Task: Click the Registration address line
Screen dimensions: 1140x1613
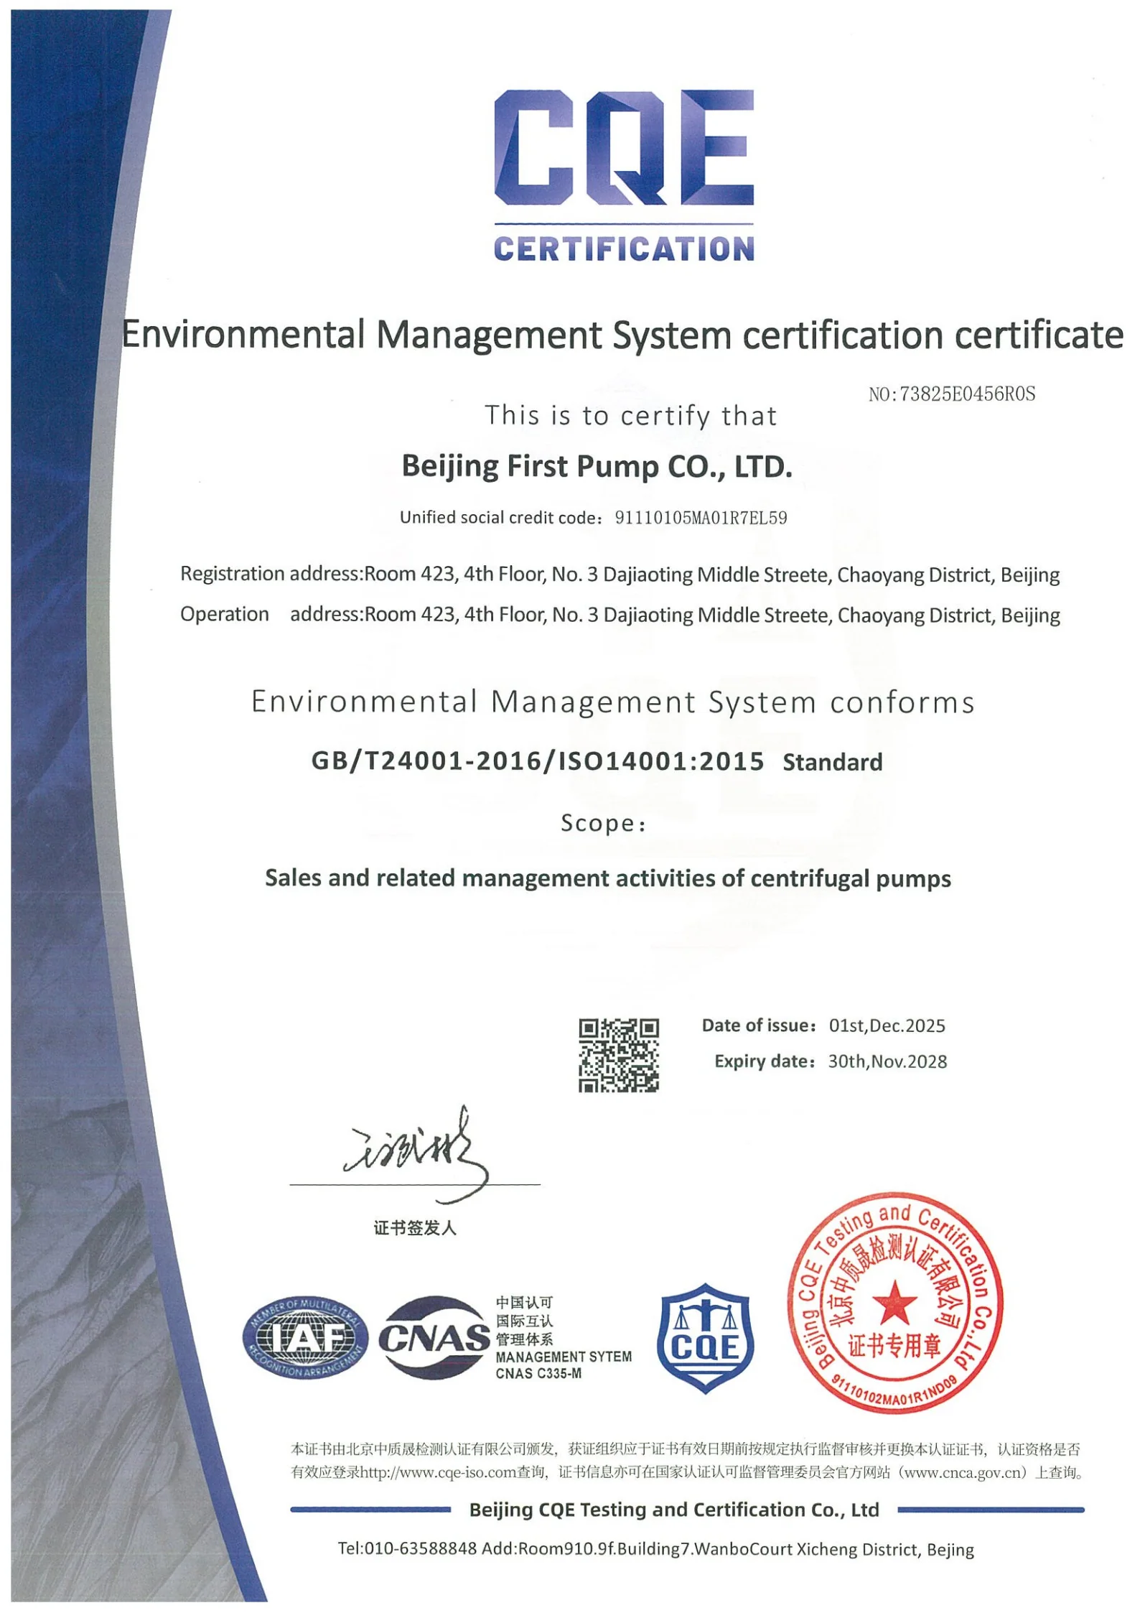Action: point(620,575)
